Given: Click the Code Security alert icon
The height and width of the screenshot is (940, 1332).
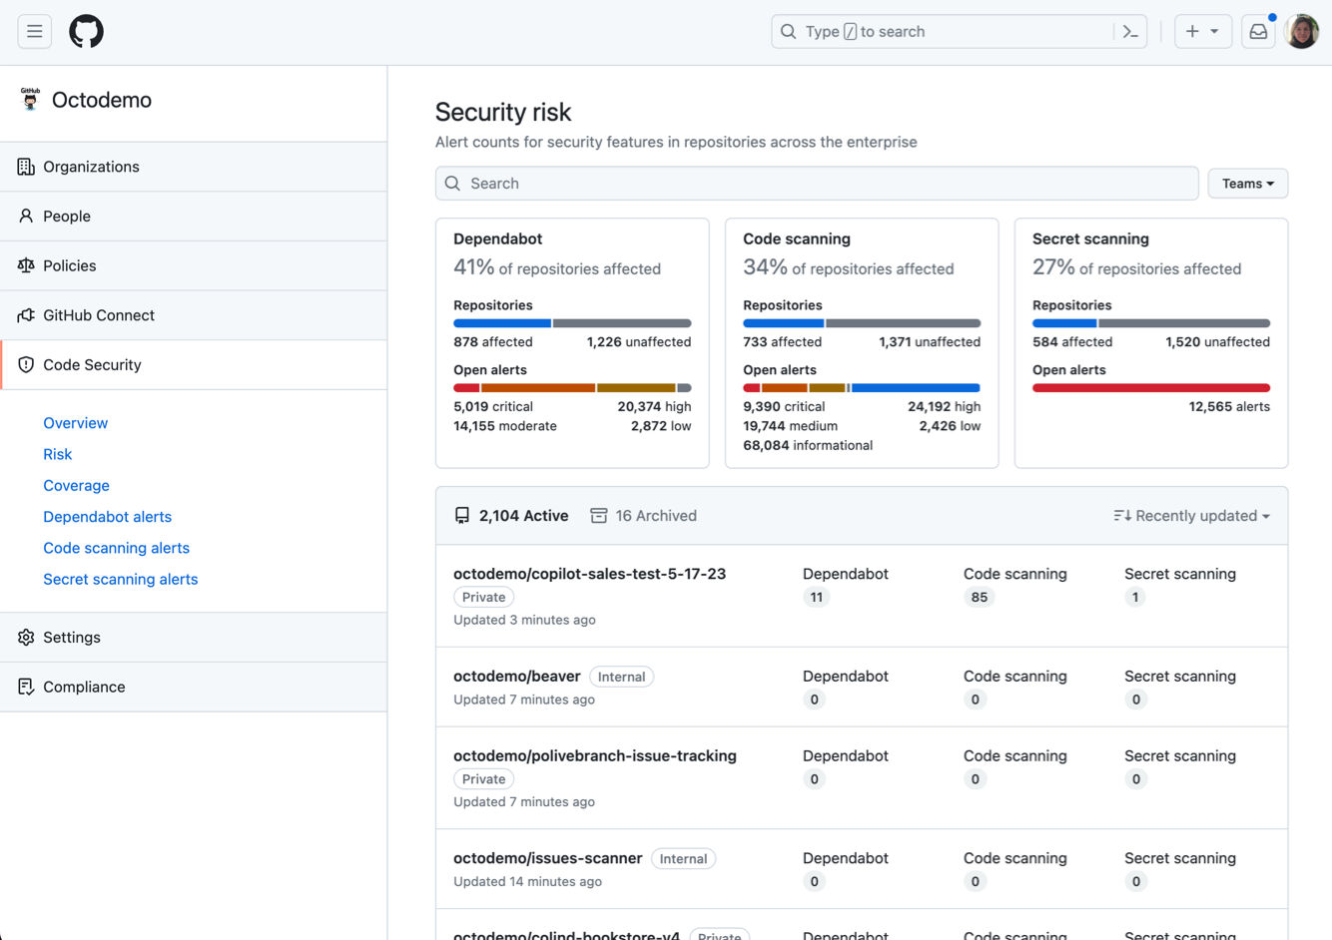Looking at the screenshot, I should (25, 364).
